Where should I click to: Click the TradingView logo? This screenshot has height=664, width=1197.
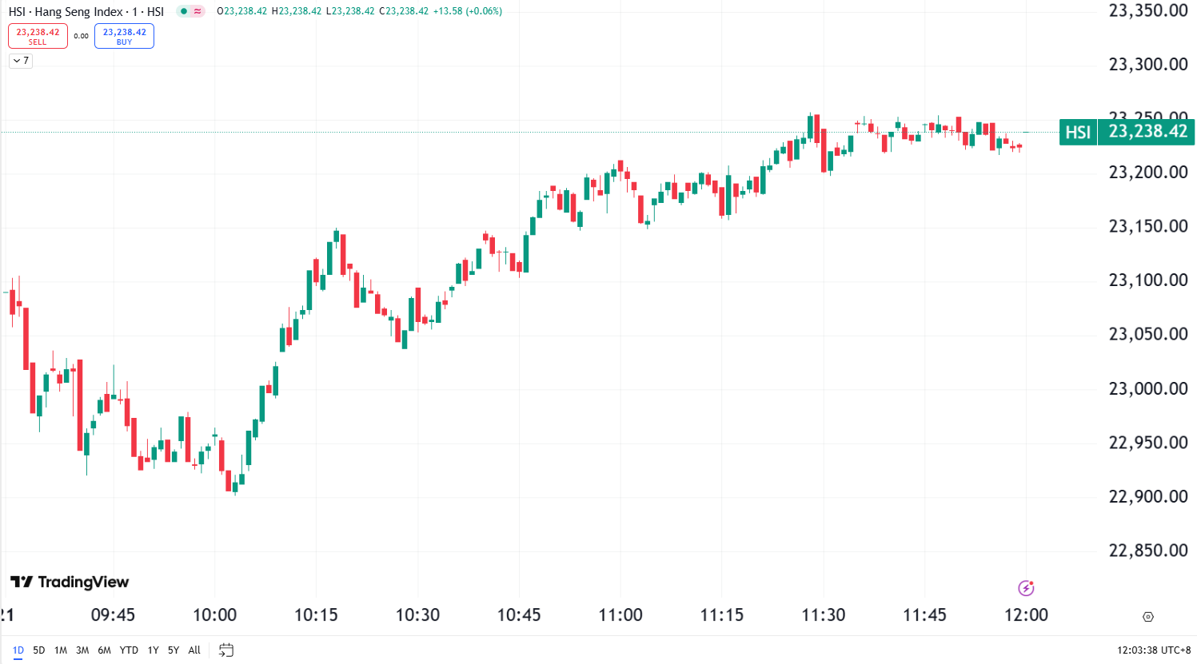click(x=70, y=582)
